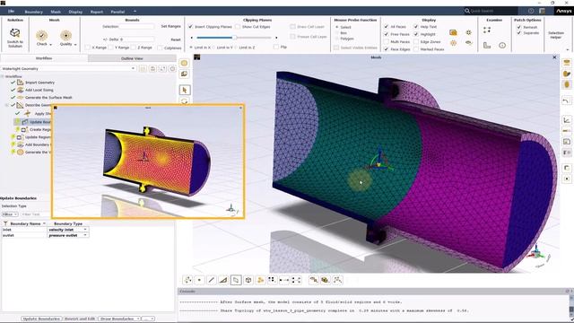
Task: Click the top icon in the right-edge toolbar
Action: tap(567, 63)
